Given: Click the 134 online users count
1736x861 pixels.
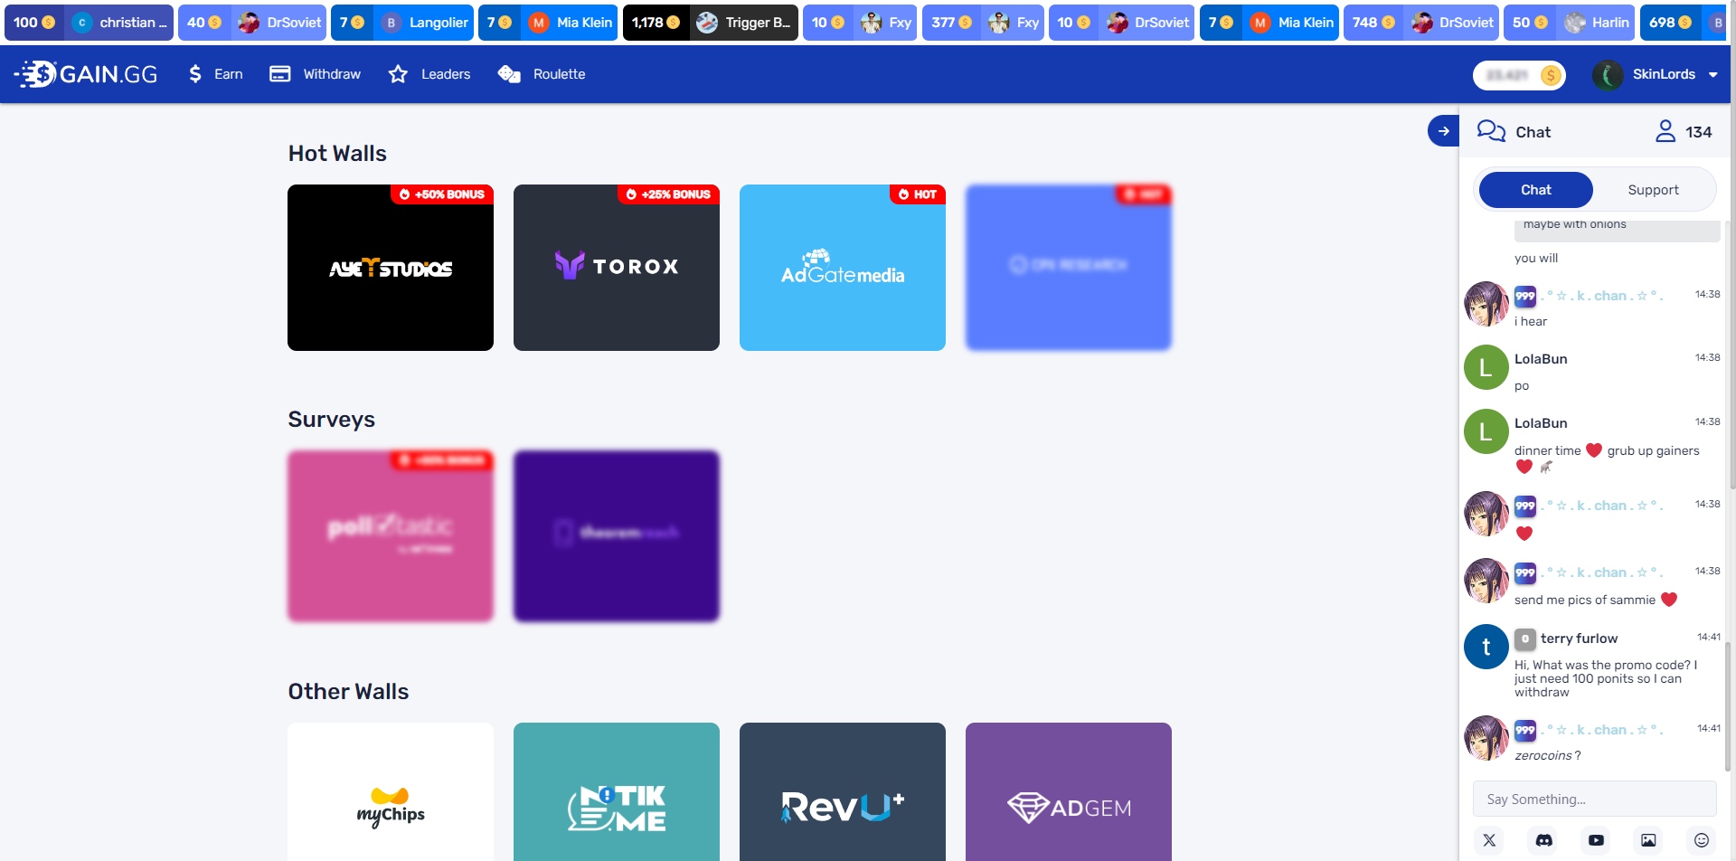Looking at the screenshot, I should (1698, 132).
